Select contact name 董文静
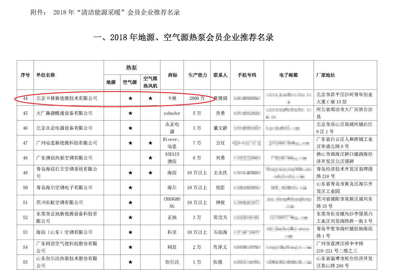 point(221,128)
